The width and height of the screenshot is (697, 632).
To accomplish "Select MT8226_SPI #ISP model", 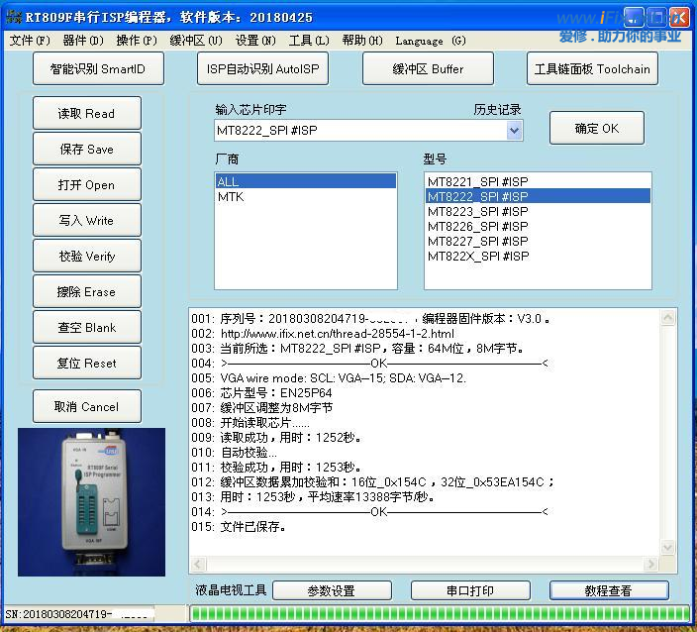I will (x=538, y=227).
